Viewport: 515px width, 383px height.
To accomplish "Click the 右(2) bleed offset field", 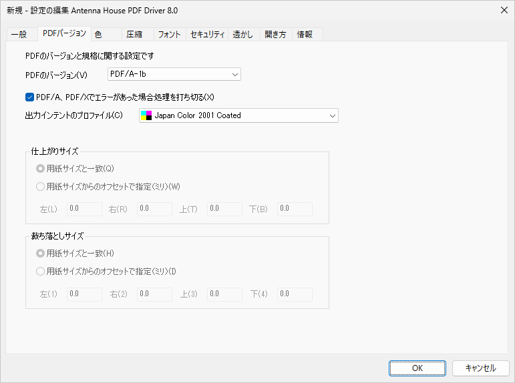I will pos(155,294).
